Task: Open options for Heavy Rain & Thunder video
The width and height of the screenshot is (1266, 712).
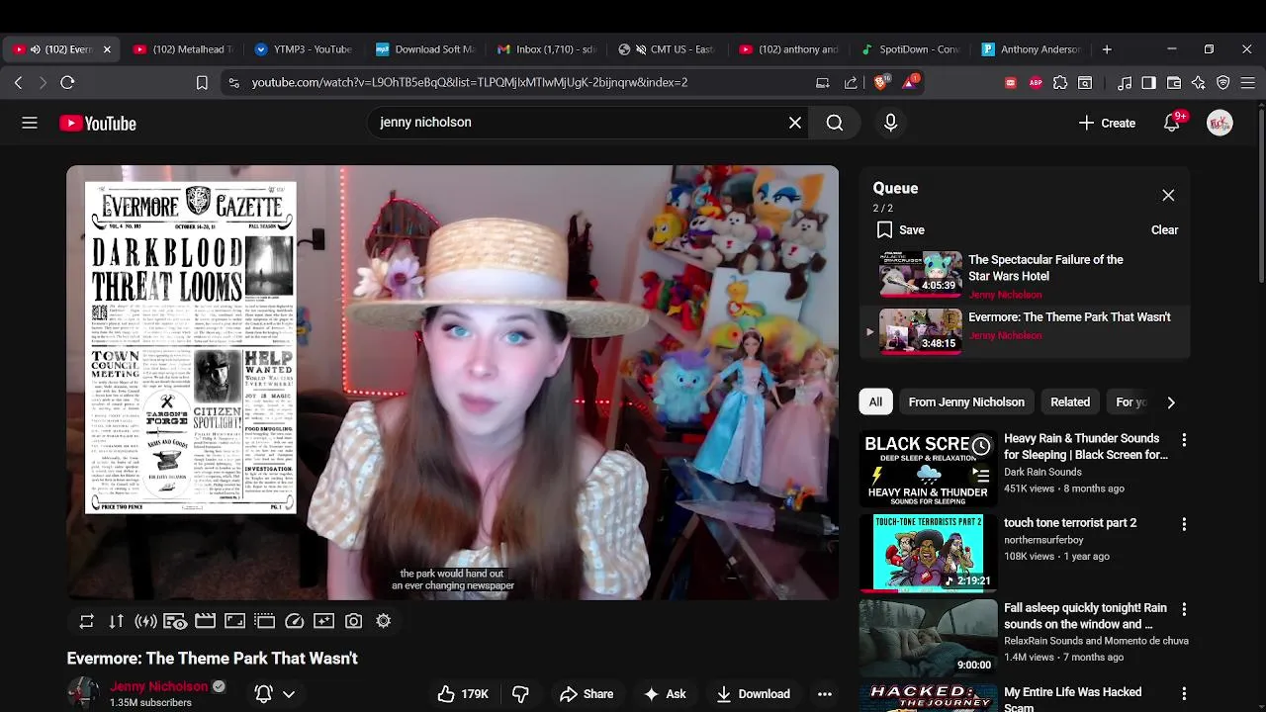Action: click(1184, 440)
